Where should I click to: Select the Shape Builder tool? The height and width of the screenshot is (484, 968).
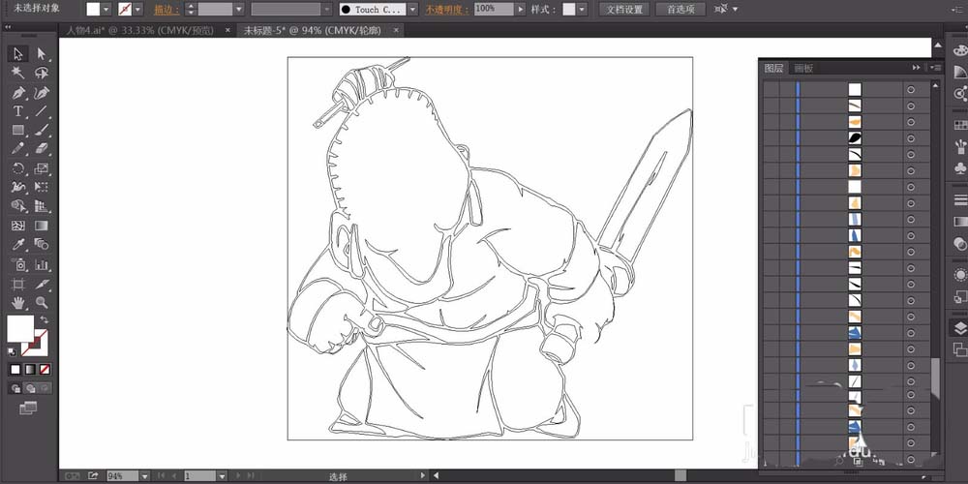(17, 206)
